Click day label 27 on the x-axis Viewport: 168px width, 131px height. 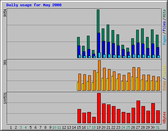(x=138, y=127)
